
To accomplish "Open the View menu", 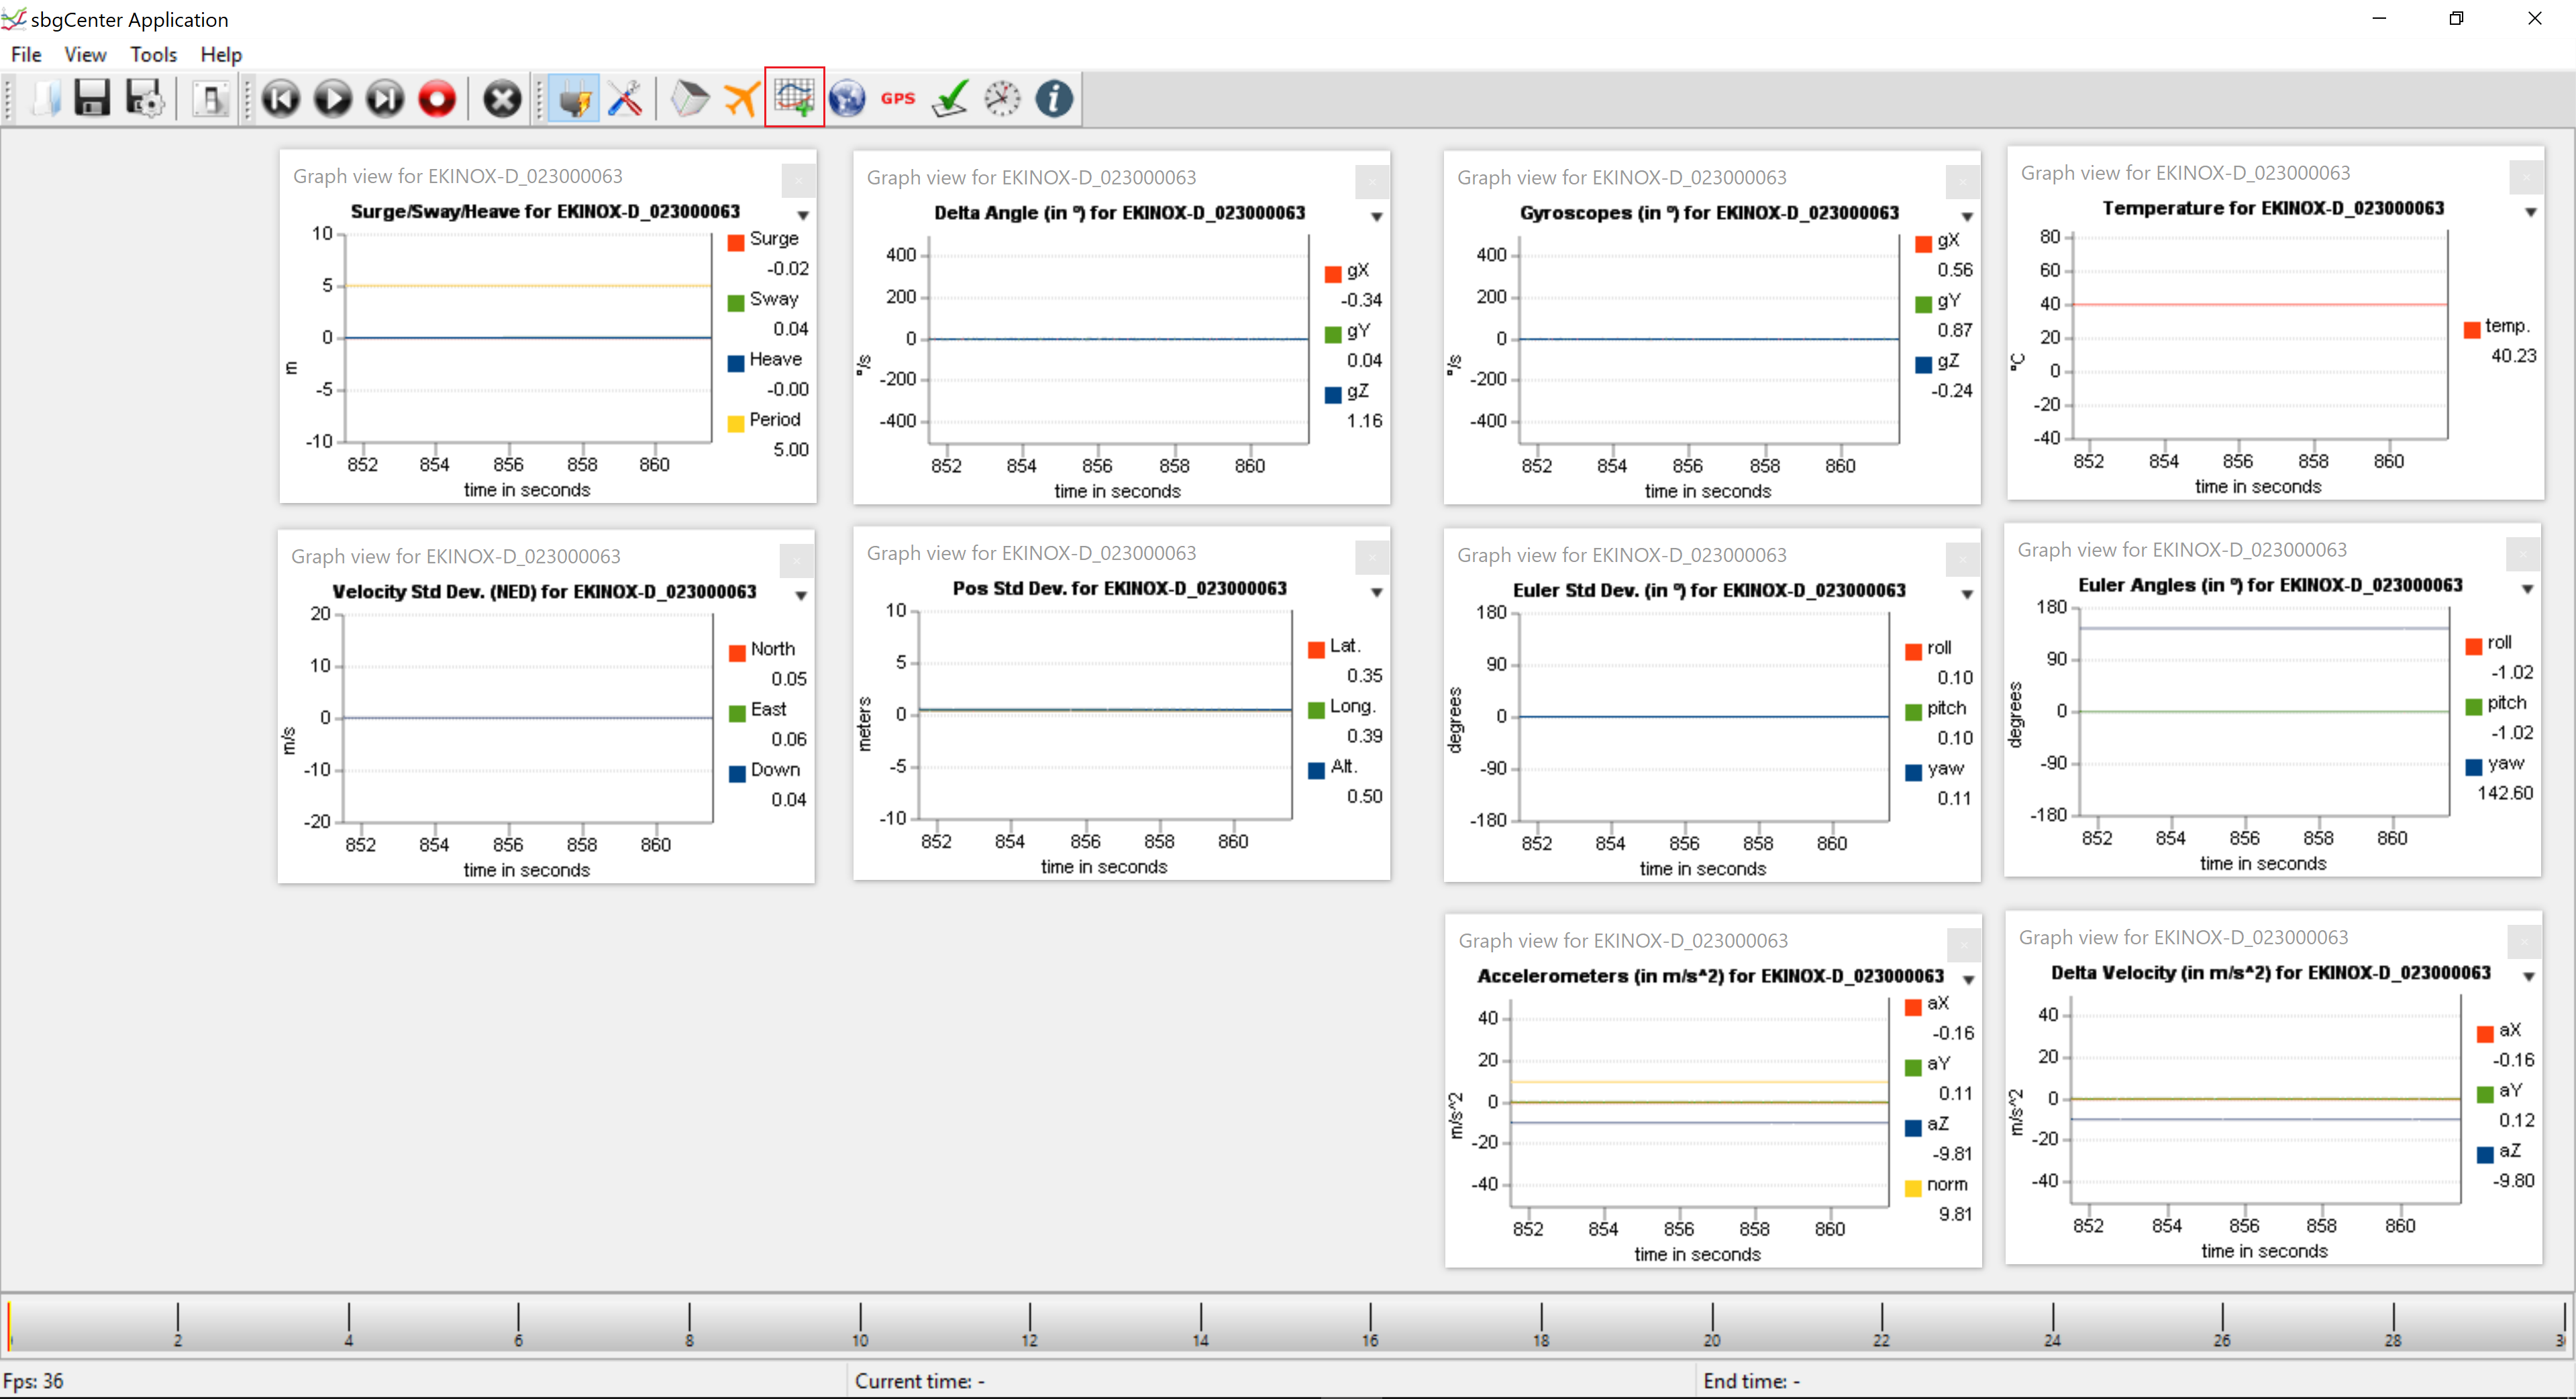I will (x=85, y=54).
